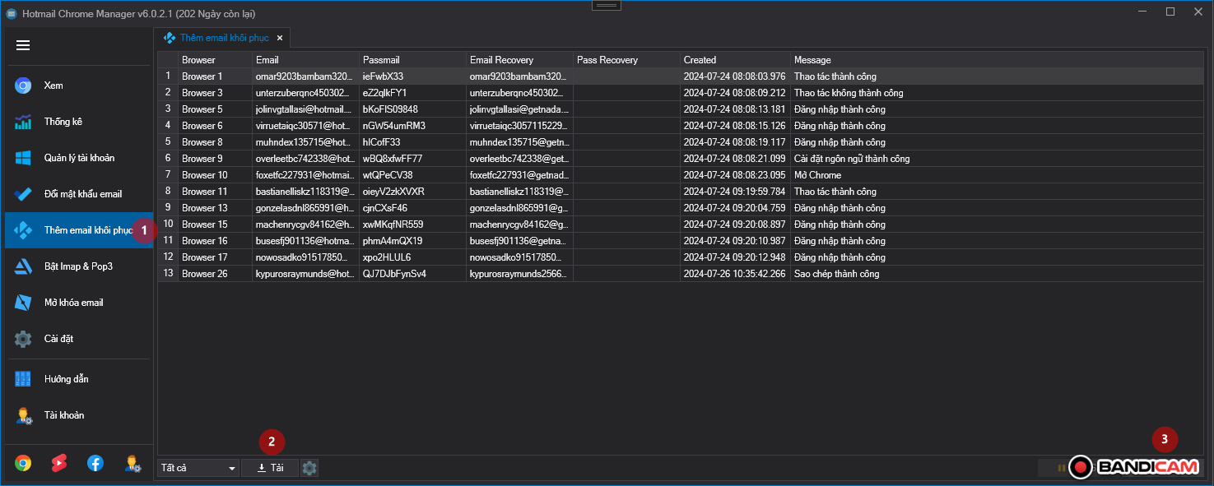Expand the Tất cả filter dropdown

click(198, 468)
